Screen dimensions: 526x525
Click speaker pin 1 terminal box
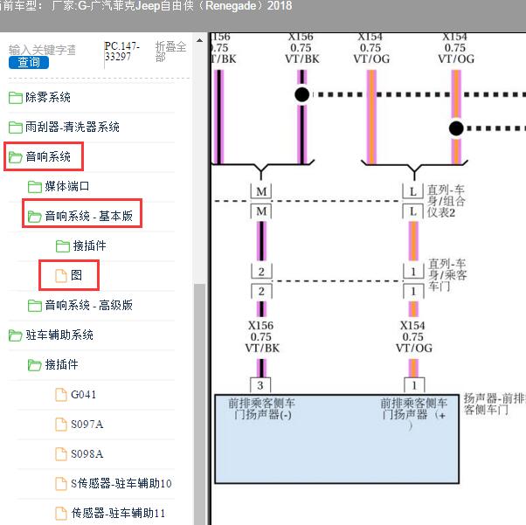click(x=414, y=385)
